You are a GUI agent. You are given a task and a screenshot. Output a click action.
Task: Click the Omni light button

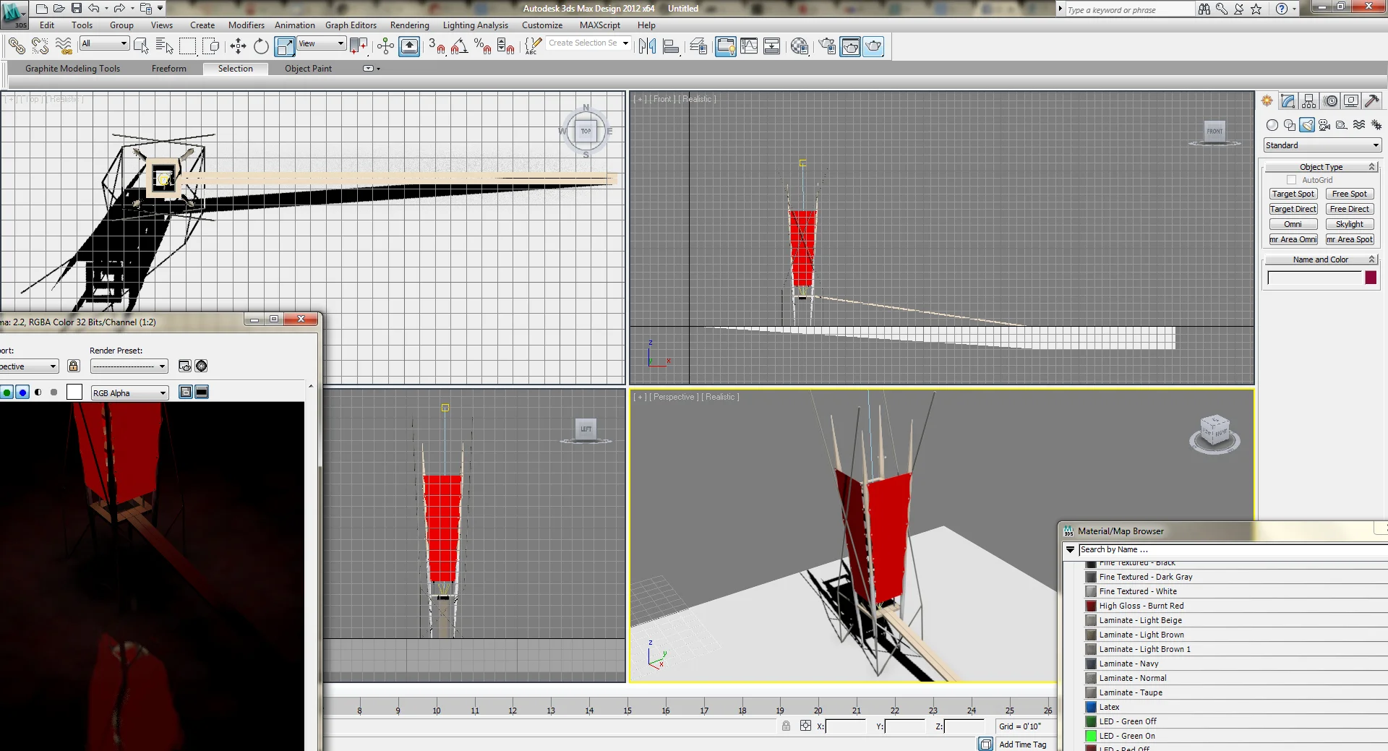pos(1293,224)
